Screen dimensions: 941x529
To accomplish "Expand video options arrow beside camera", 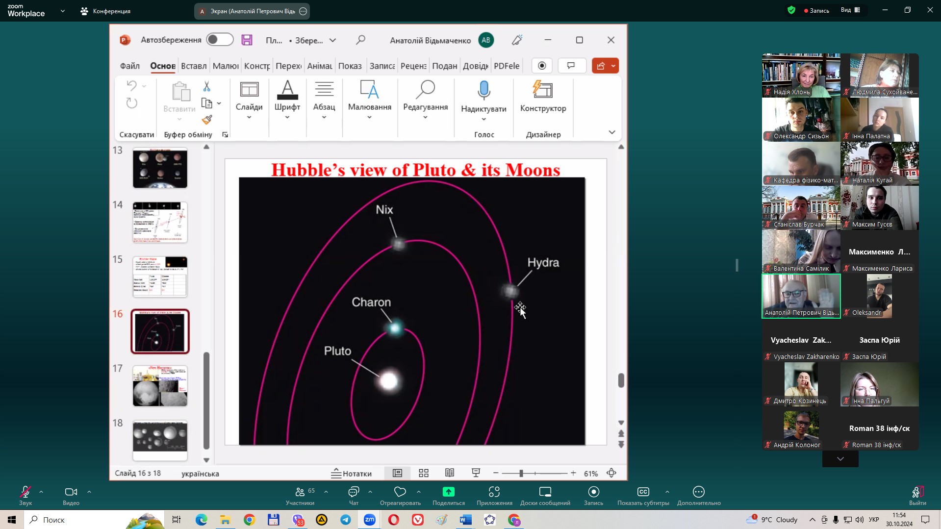I will 89,491.
